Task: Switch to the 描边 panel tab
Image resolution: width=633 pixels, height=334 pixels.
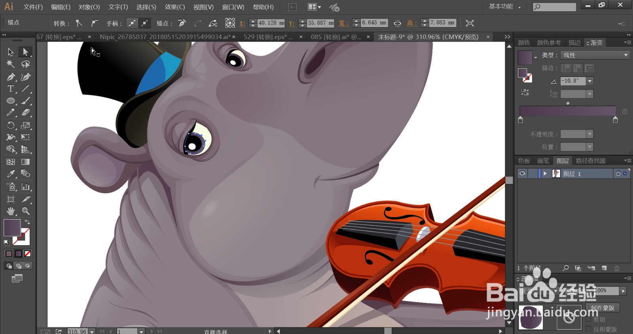Action: (x=574, y=43)
